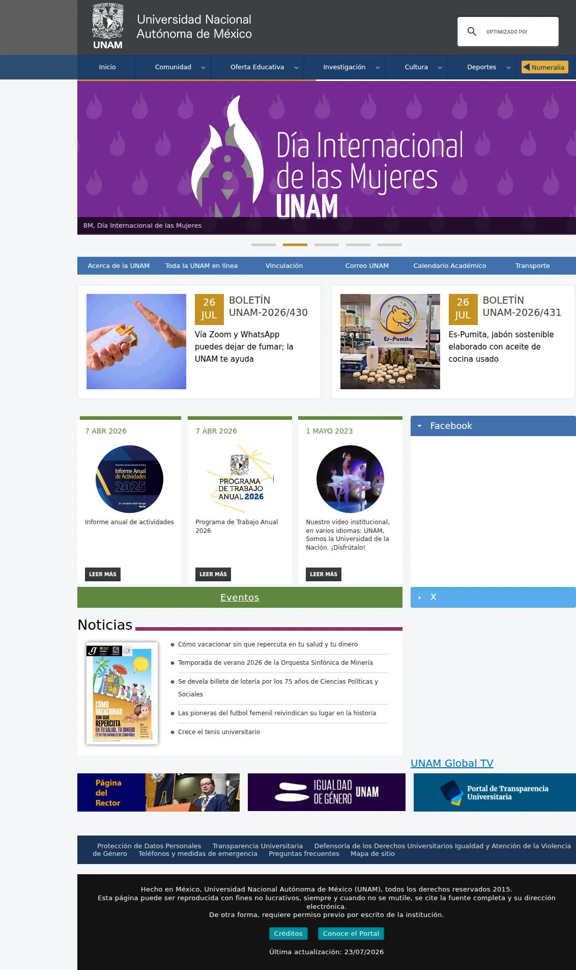The height and width of the screenshot is (970, 576).
Task: Open Portal de Transparencia Universitaria banner
Action: (495, 792)
